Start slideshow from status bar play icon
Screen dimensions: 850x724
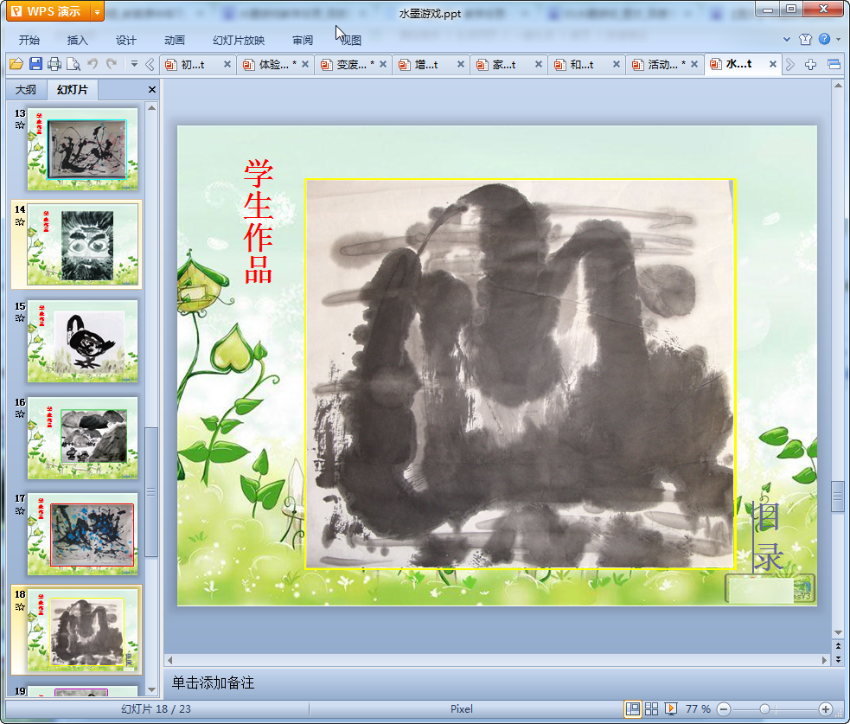(x=671, y=708)
